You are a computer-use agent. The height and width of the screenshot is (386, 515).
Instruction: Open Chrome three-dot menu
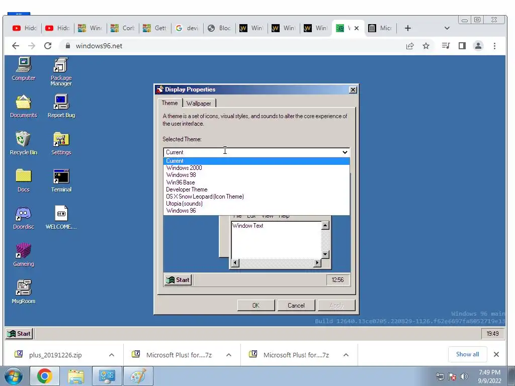(x=494, y=46)
